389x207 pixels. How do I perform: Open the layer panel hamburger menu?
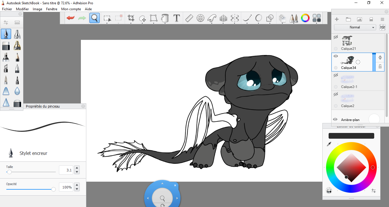[382, 19]
